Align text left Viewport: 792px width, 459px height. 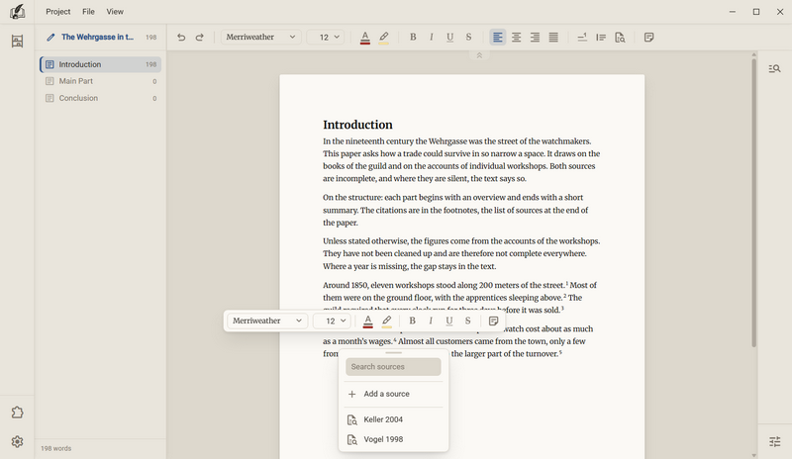coord(498,38)
